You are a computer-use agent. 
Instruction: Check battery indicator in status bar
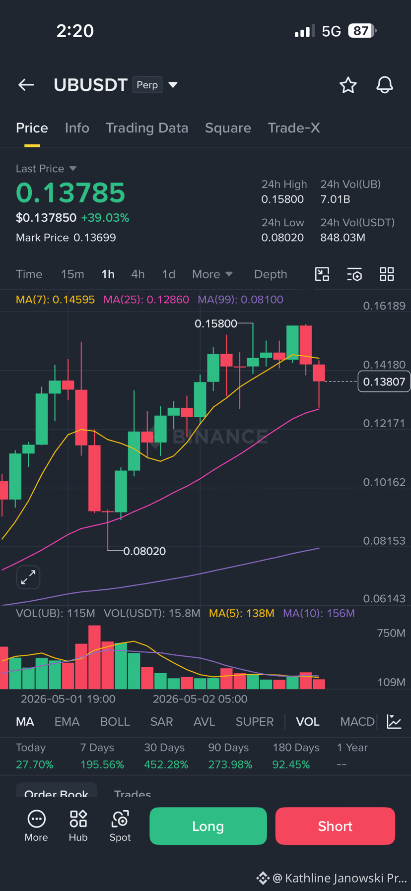pyautogui.click(x=362, y=31)
